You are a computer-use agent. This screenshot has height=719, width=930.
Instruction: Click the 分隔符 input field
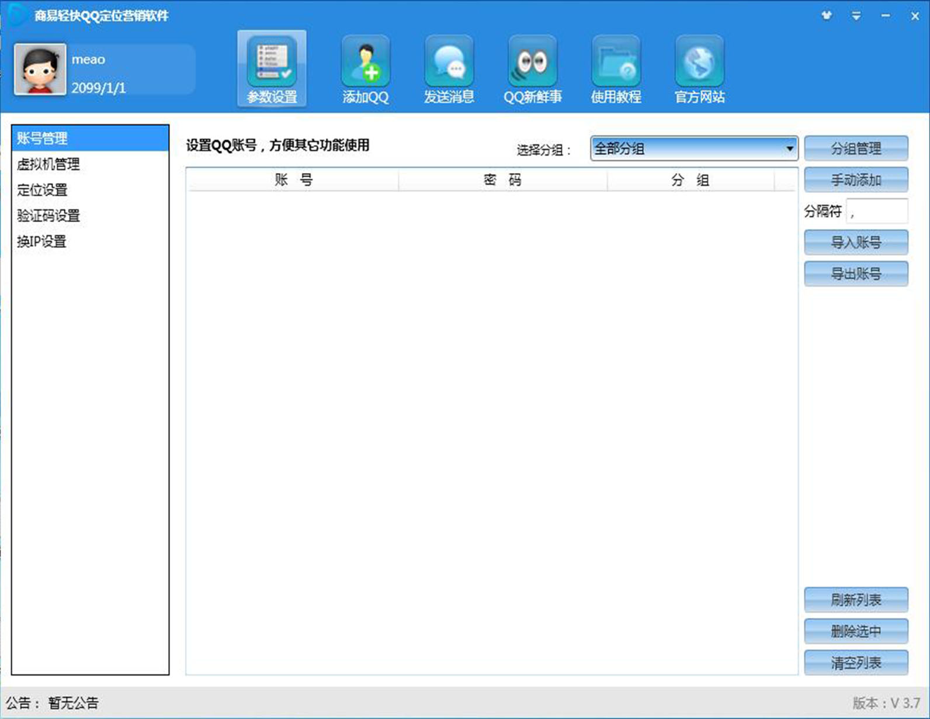point(877,211)
